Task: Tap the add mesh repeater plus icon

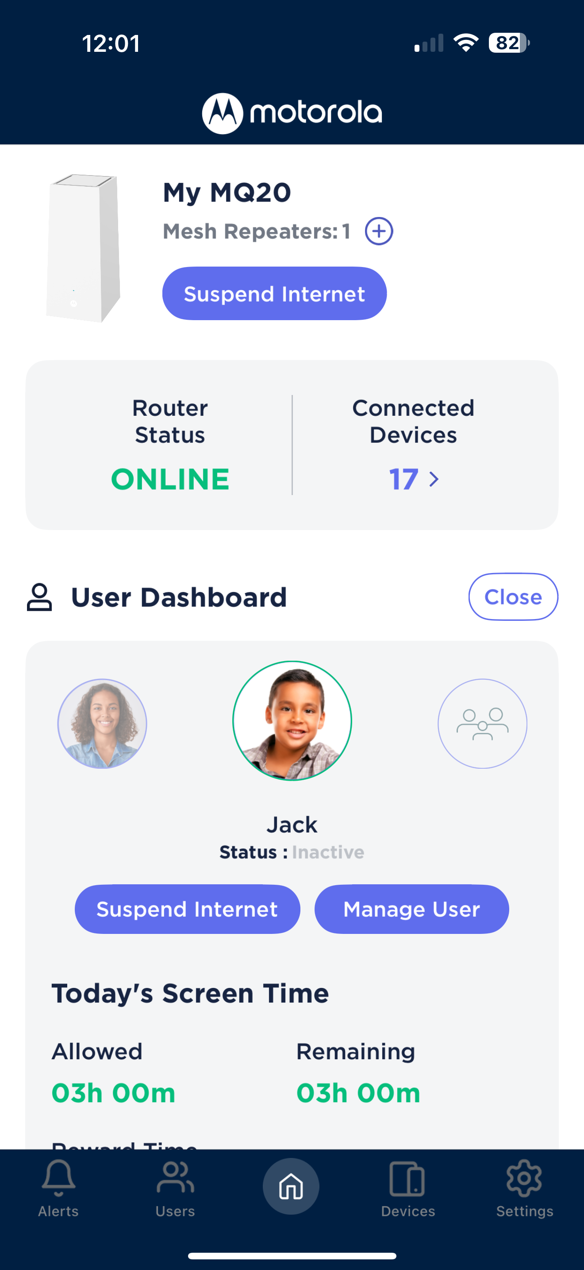Action: [379, 231]
